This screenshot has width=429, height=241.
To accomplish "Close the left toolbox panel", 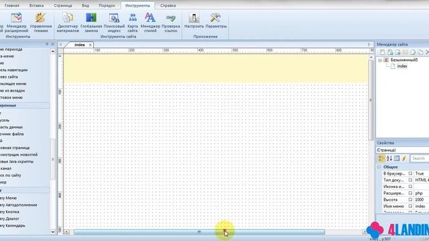I will pyautogui.click(x=52, y=44).
